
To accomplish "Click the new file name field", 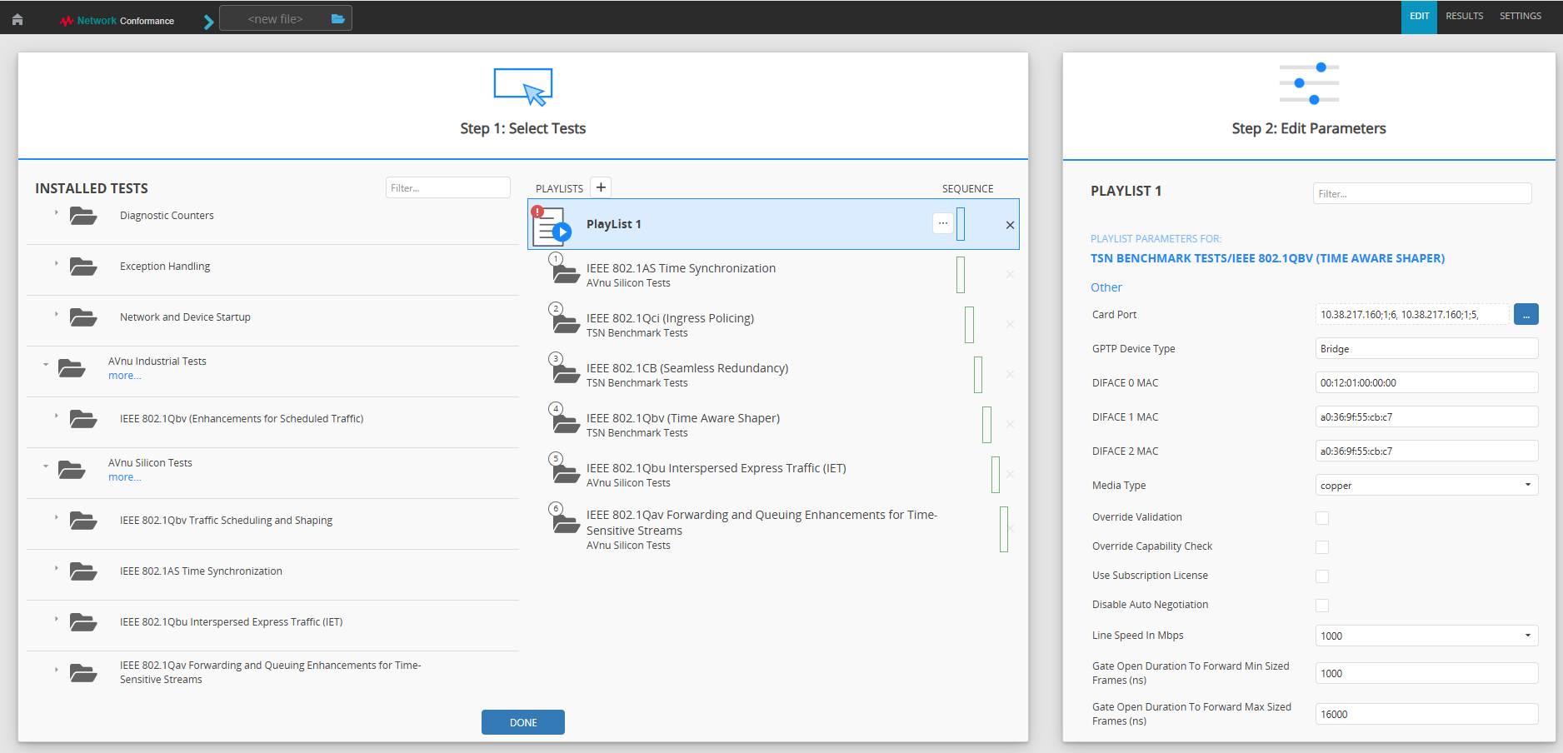I will 275,18.
